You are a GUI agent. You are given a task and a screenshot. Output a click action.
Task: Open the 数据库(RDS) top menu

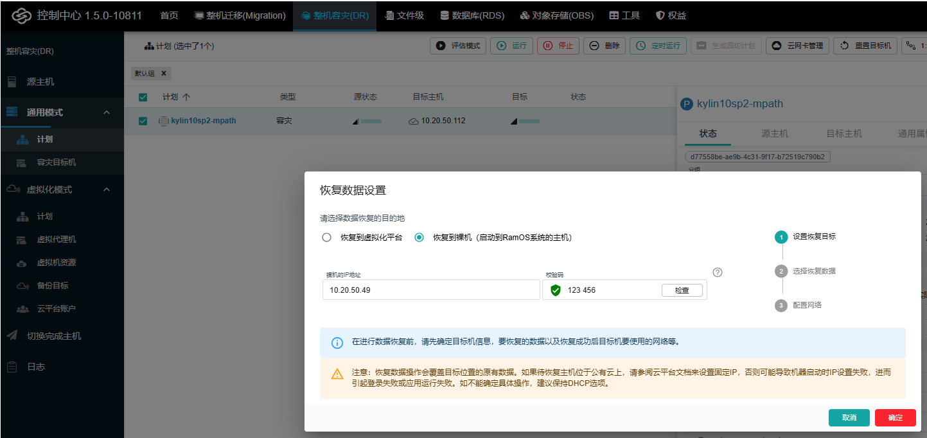[472, 15]
